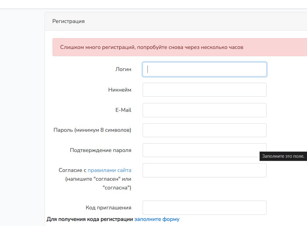Click the Для получения кода регистрации text

pos(90,219)
